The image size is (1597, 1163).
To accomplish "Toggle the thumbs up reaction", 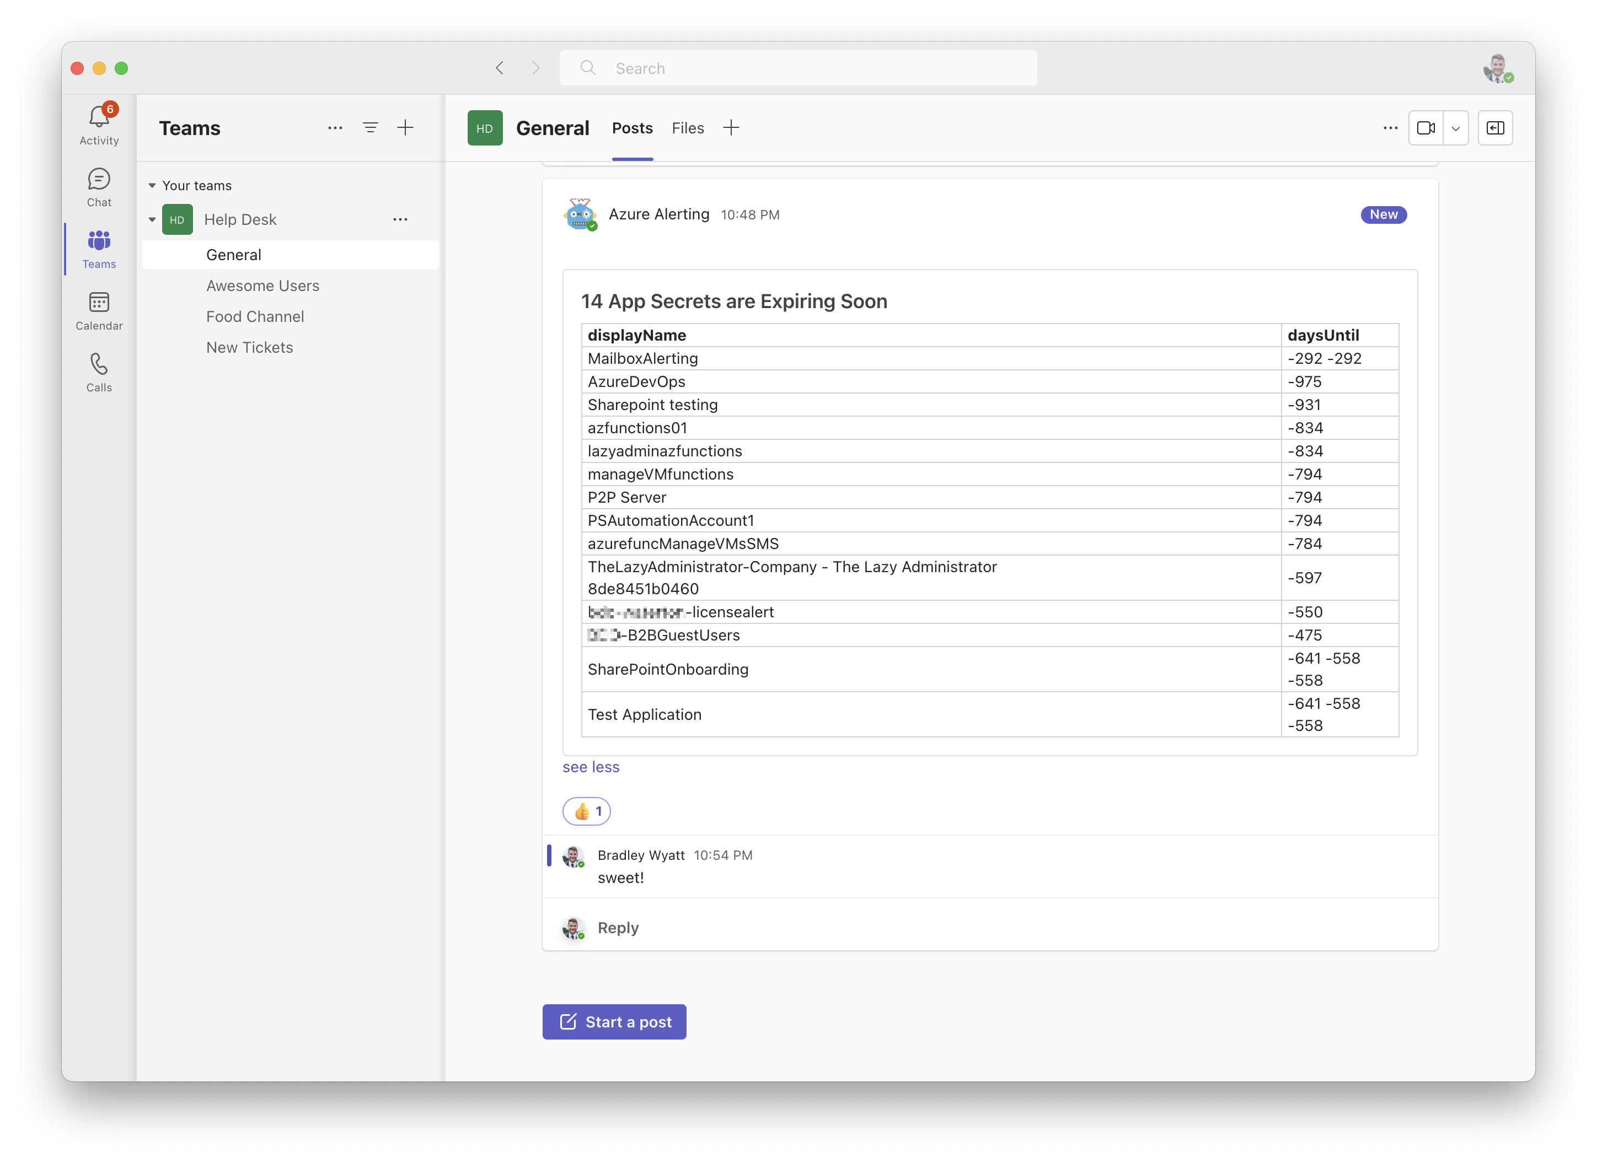I will click(x=587, y=811).
